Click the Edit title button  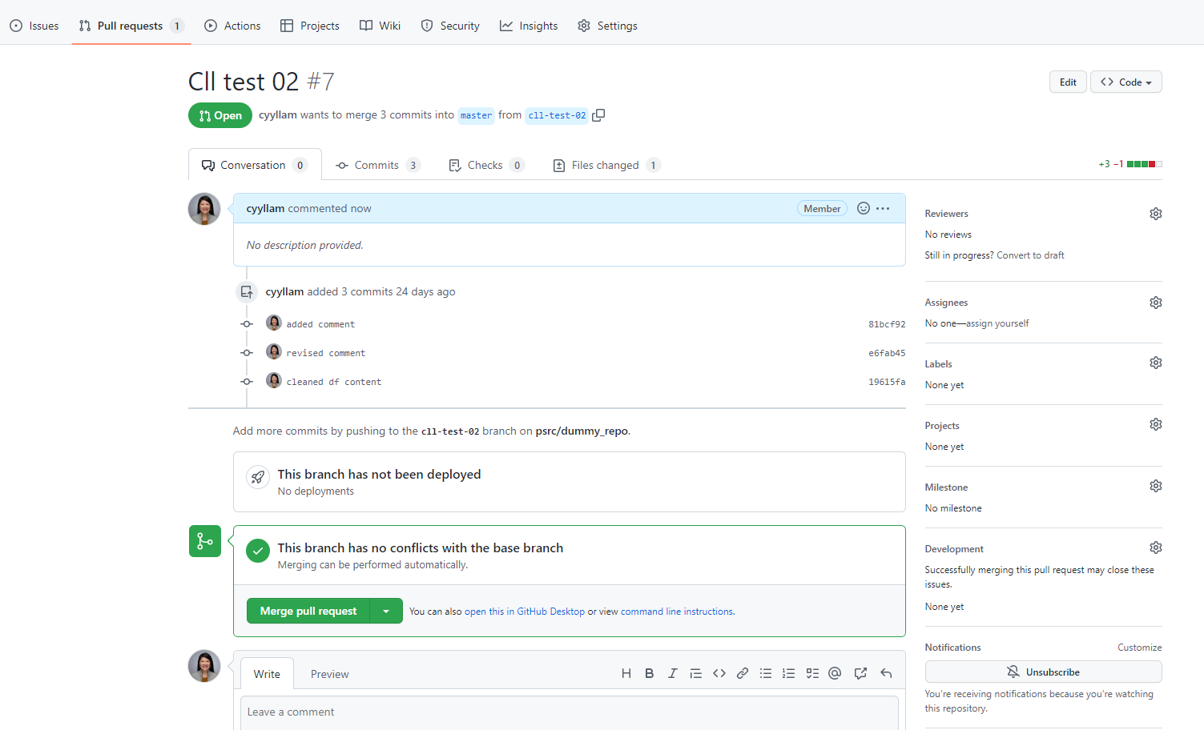coord(1068,82)
